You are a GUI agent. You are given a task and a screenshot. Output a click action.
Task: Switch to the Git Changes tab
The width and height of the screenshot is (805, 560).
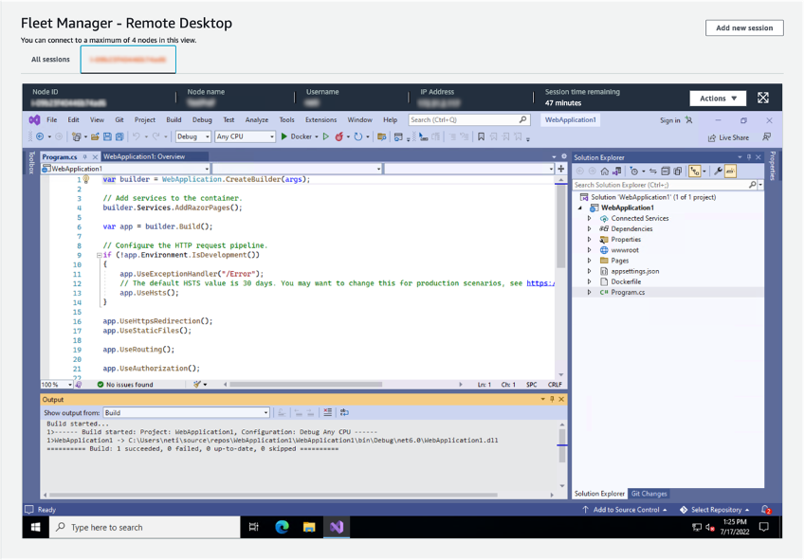coord(649,494)
